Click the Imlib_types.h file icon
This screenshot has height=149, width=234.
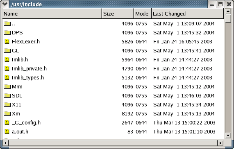(7, 77)
